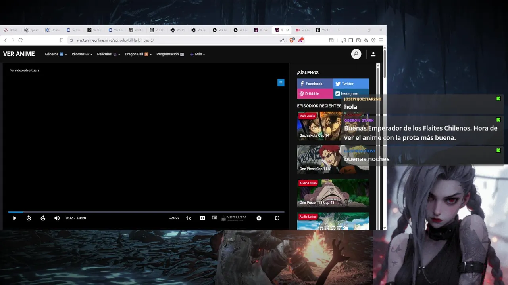Image resolution: width=508 pixels, height=285 pixels.
Task: Switch to the 'ww3.a' tab
Action: click(x=137, y=30)
